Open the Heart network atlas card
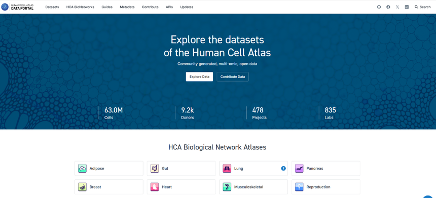 [181, 187]
